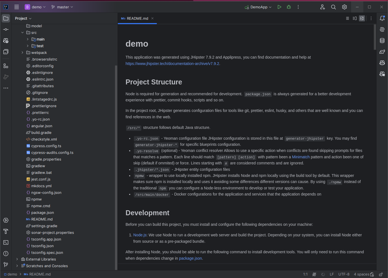This screenshot has width=388, height=278.
Task: Click README.md breadcrumb in navigation bar
Action: 37,274
